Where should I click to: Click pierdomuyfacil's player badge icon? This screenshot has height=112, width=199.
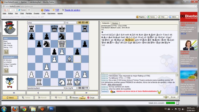[6, 70]
